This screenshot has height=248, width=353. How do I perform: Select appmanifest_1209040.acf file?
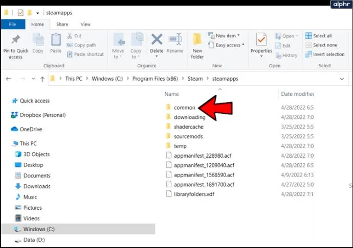point(204,165)
